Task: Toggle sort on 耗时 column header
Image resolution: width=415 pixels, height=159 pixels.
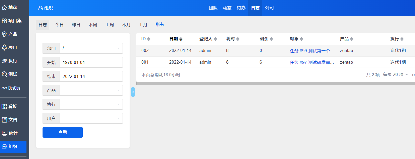Action: tap(232, 39)
